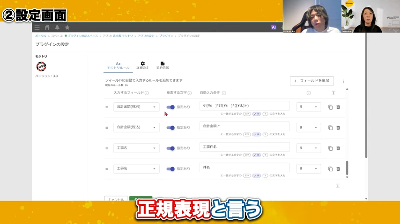Click the rule list scrollbar thumb
The width and height of the screenshot is (400, 224).
tap(347, 168)
